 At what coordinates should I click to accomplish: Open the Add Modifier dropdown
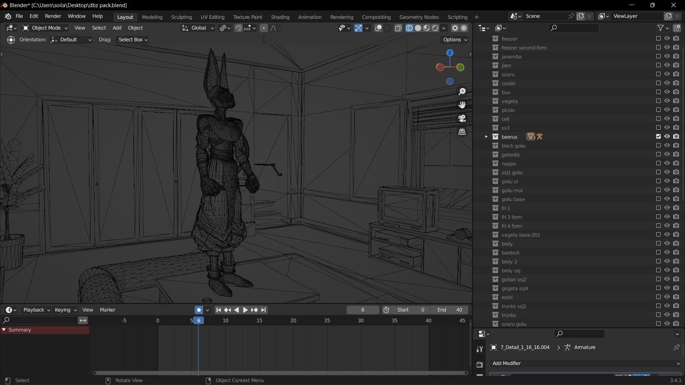coord(585,363)
